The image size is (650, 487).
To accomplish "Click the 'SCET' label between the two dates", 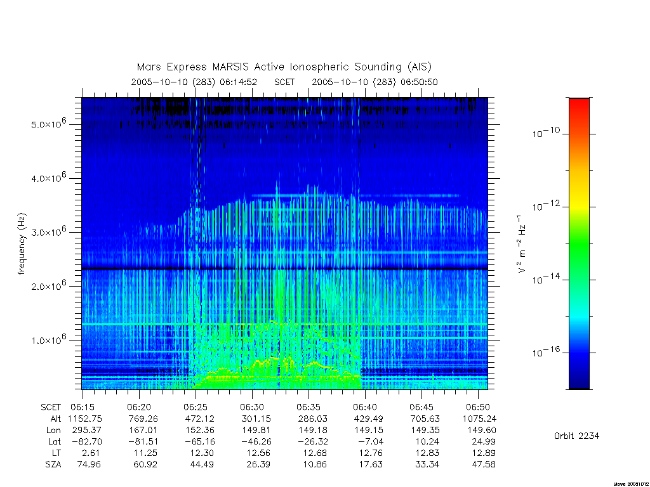I will tap(284, 82).
